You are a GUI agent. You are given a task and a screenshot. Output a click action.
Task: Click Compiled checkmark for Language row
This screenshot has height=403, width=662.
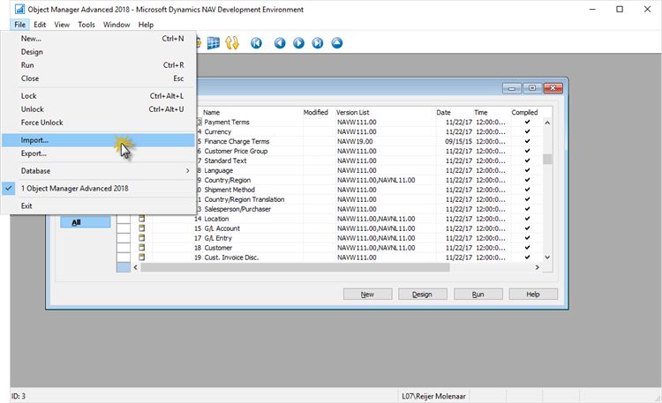[527, 170]
